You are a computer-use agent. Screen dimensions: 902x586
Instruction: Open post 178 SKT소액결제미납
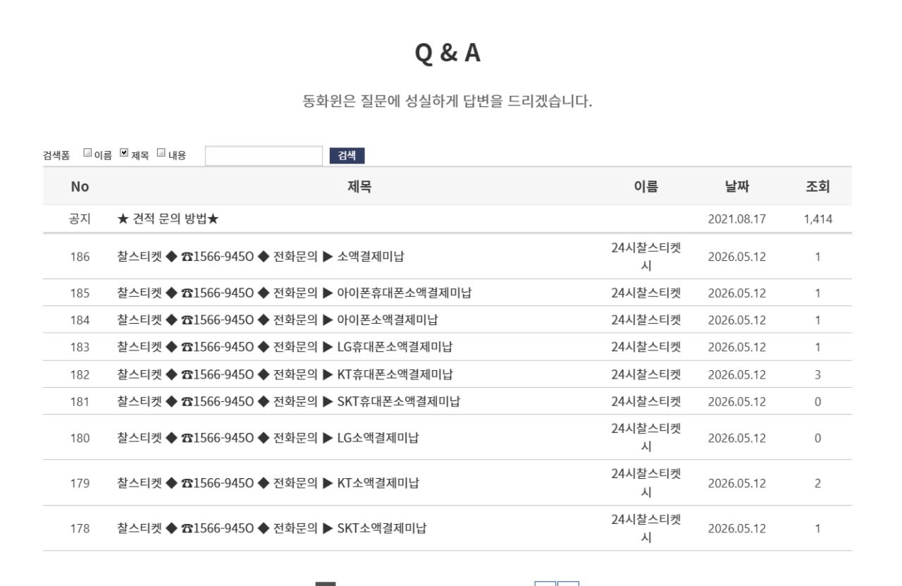coord(271,528)
